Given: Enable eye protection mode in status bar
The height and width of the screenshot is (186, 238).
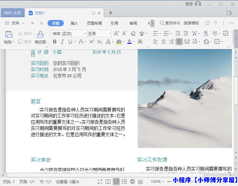Looking at the screenshot, I should [x=140, y=182].
